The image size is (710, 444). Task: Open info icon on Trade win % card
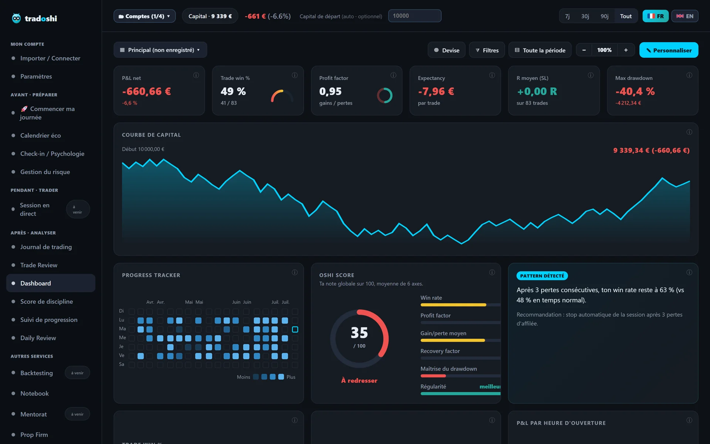click(x=295, y=75)
